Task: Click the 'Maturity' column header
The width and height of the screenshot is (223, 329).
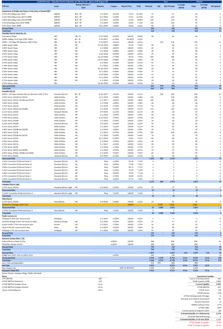Action: tap(100, 6)
